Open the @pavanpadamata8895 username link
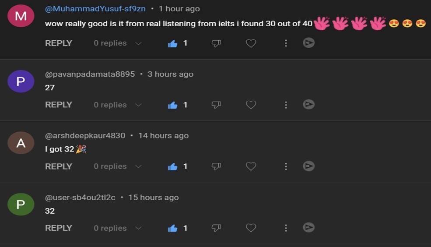This screenshot has width=431, height=247. click(x=90, y=74)
